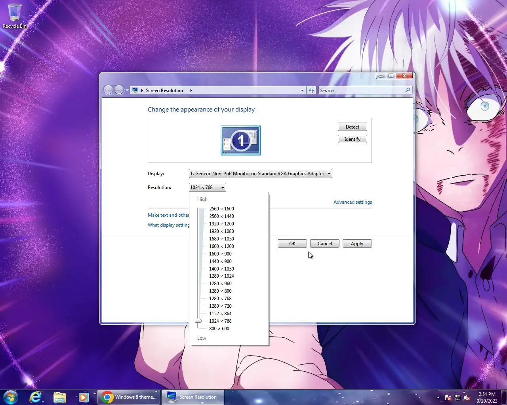Switch to Chrome Windows 8 theme window
Image resolution: width=507 pixels, height=405 pixels.
point(129,397)
